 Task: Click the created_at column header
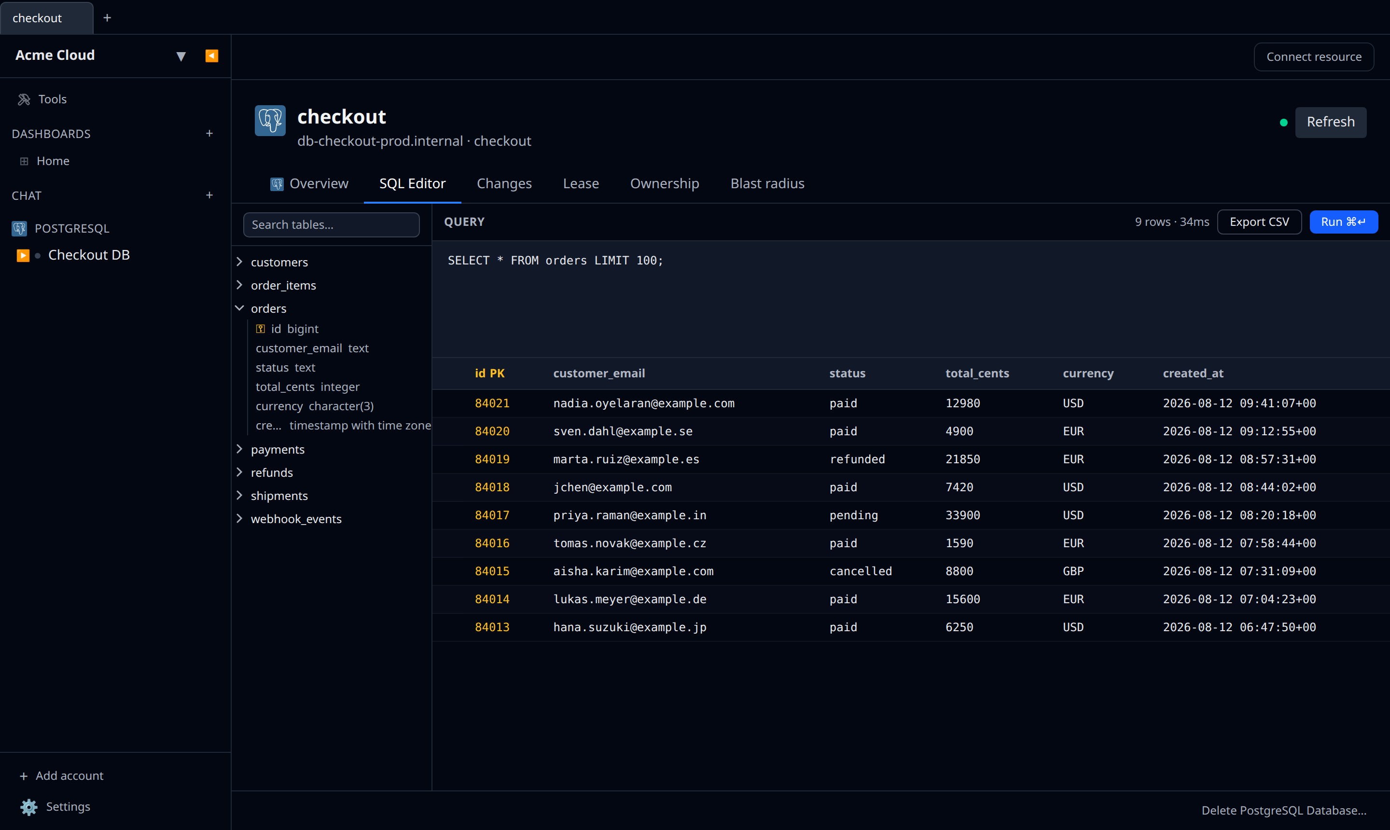(x=1193, y=373)
